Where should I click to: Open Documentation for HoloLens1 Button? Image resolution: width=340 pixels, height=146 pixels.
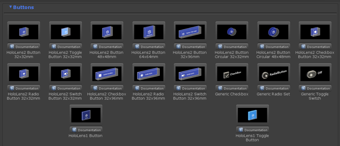pos(86,130)
